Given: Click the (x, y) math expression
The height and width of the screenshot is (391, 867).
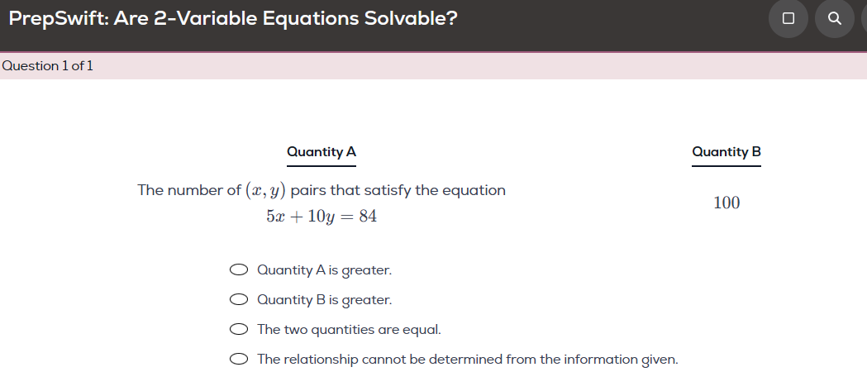Looking at the screenshot, I should [266, 190].
